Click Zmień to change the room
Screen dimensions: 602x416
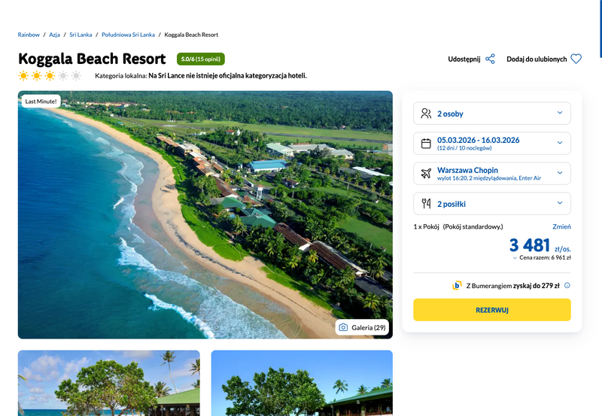point(561,226)
